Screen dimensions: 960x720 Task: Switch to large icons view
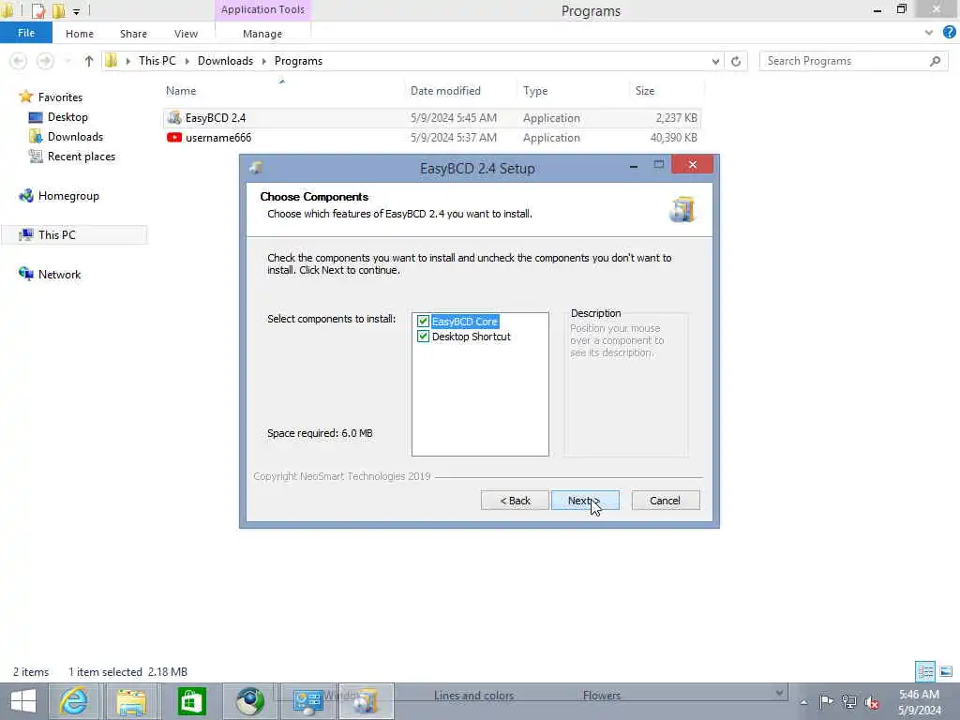tap(946, 671)
